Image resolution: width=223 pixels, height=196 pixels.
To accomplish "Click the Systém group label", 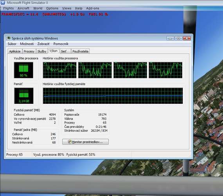I will coord(69,110).
